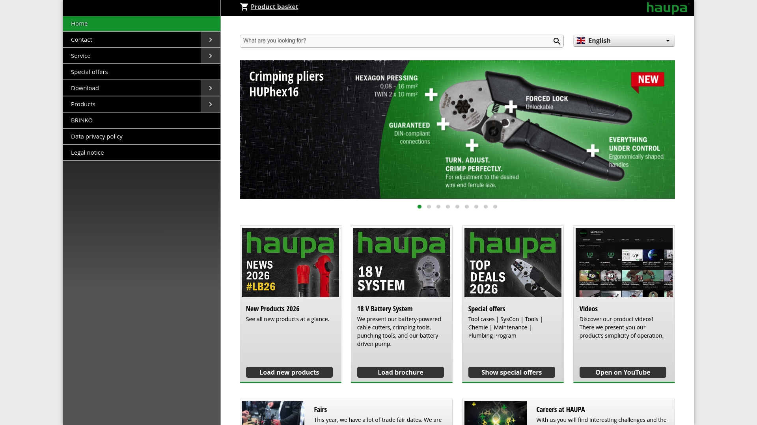Click the Load brochure button
Viewport: 757px width, 425px height.
(400, 372)
